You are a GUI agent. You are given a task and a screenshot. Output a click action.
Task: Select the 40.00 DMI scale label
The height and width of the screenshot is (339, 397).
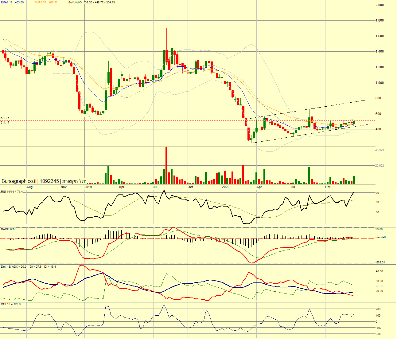(379, 271)
